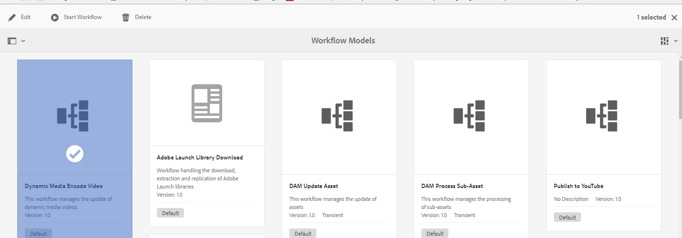
Task: Click the Delete toolbar label
Action: pos(143,17)
